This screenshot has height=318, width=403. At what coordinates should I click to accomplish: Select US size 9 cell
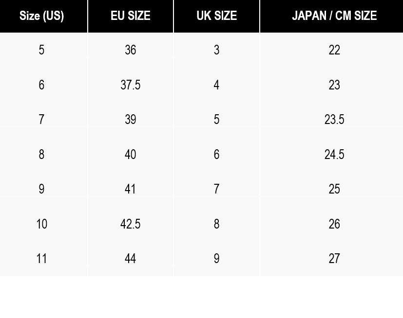[41, 189]
